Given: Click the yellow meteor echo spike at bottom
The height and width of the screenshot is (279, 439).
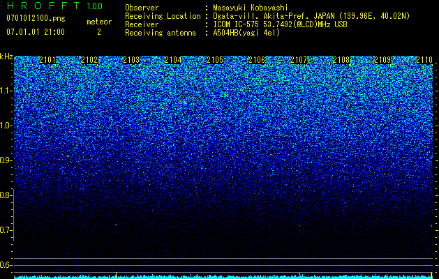Looking at the screenshot, I should pyautogui.click(x=116, y=276).
